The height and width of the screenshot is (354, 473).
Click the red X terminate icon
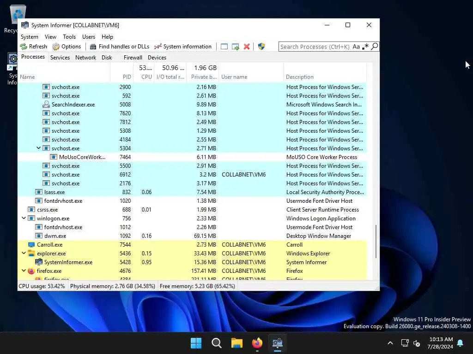[x=247, y=47]
